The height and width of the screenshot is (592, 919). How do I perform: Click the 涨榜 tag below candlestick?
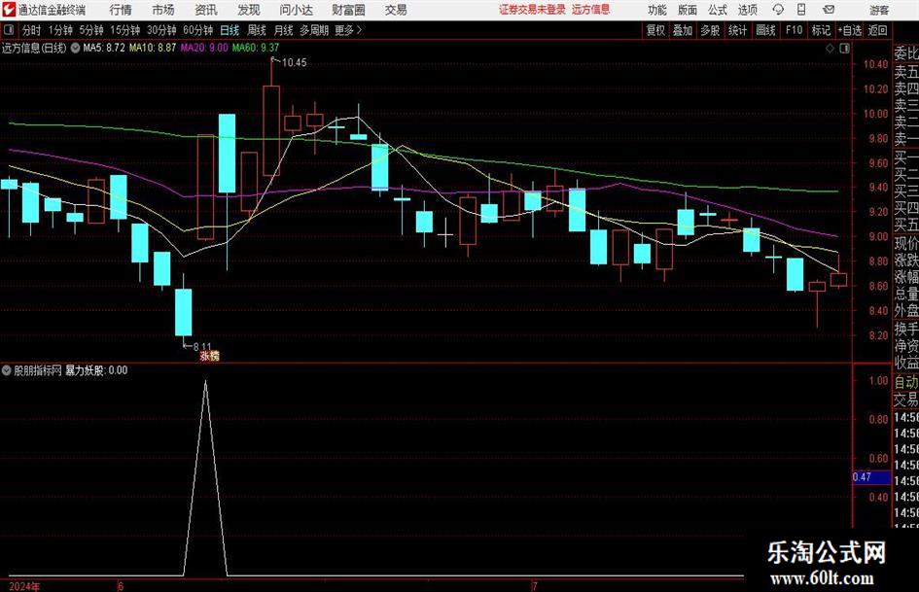coord(209,356)
